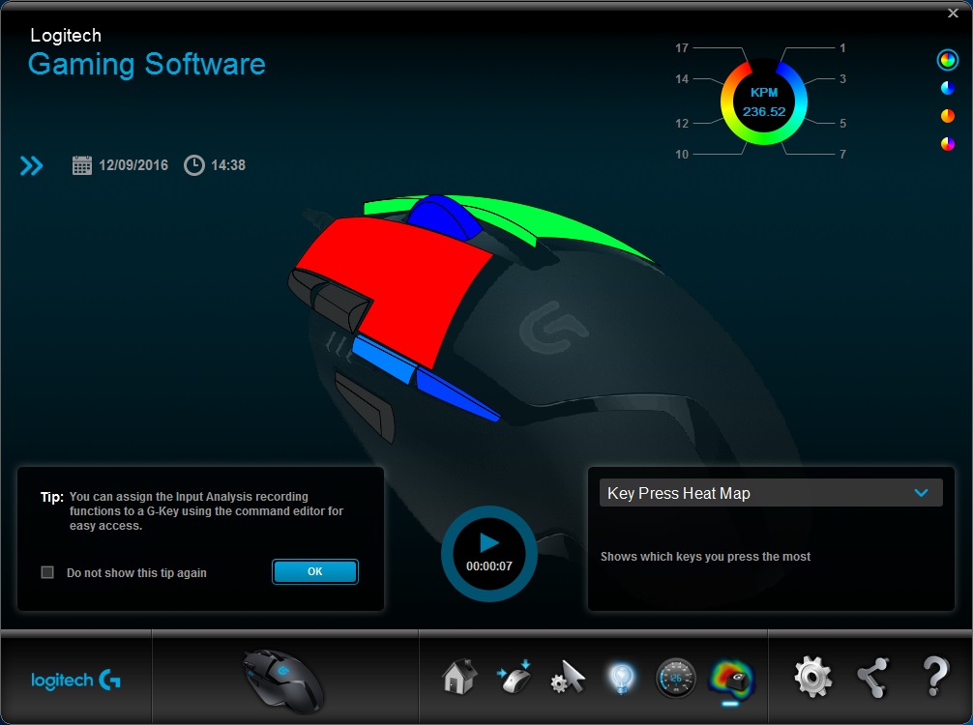
Task: Check 'Do not show this tip again'
Action: (x=47, y=572)
